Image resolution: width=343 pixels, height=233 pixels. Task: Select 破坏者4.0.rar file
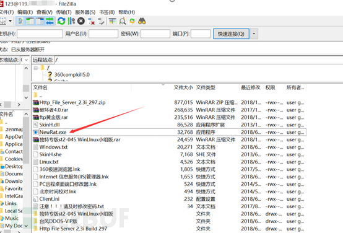click(54, 110)
